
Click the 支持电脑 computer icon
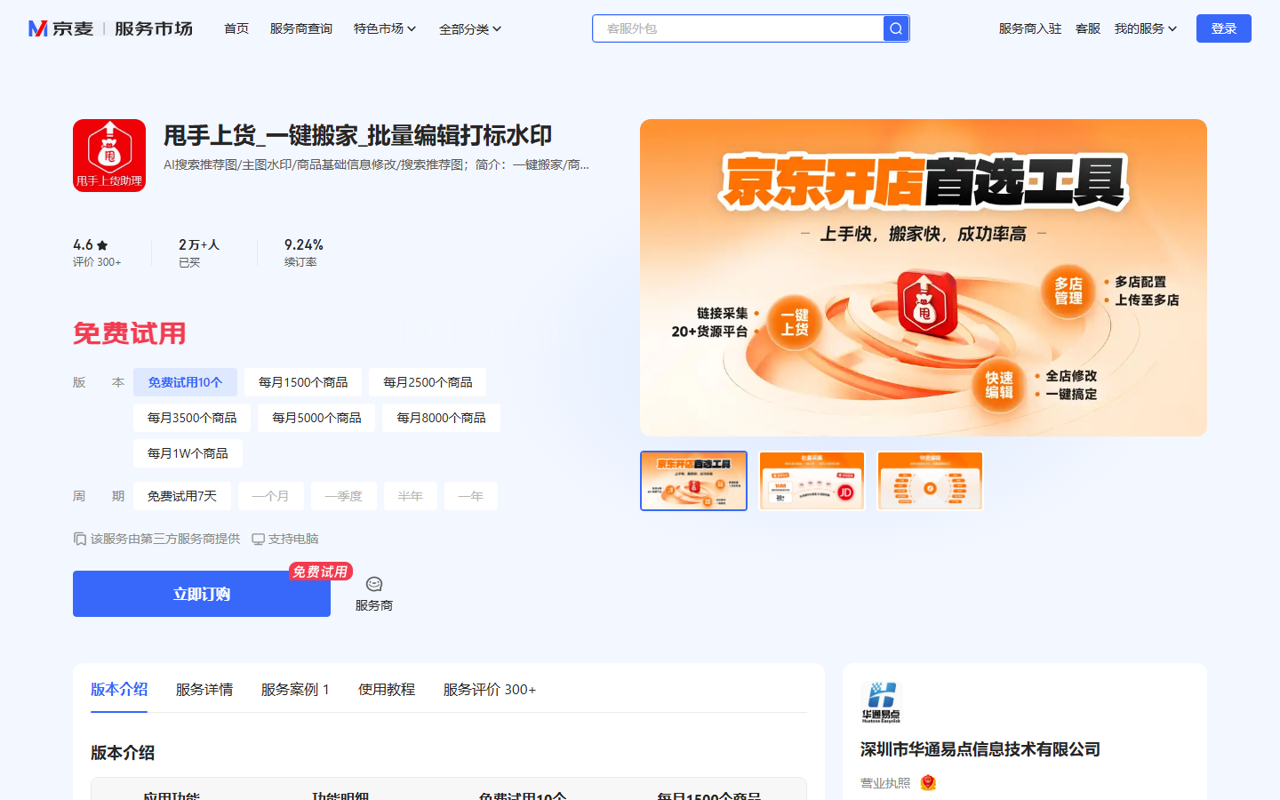258,539
